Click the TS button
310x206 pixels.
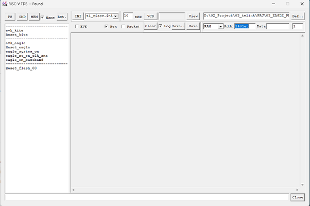click(x=10, y=17)
